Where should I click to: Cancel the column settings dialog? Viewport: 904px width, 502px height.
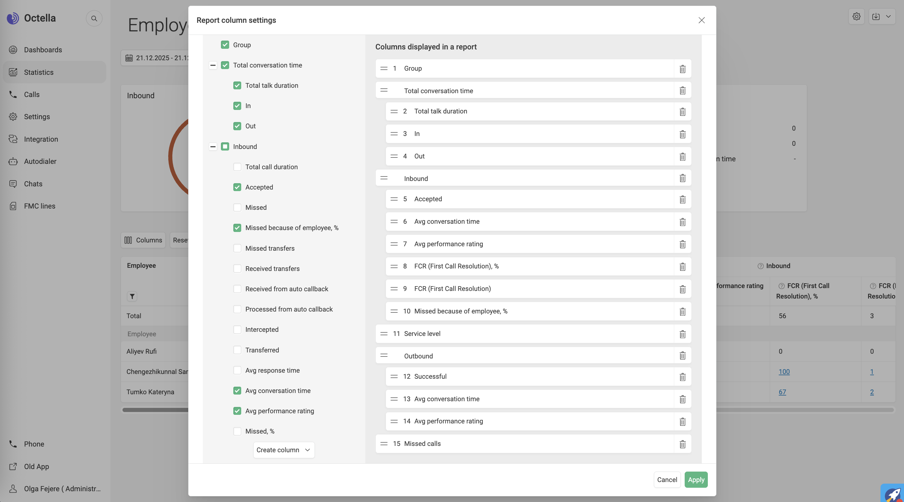[x=667, y=479]
